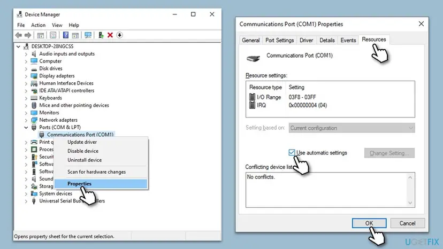The height and width of the screenshot is (249, 443).
Task: Click the Cancel button in Properties dialog
Action: pyautogui.click(x=407, y=223)
